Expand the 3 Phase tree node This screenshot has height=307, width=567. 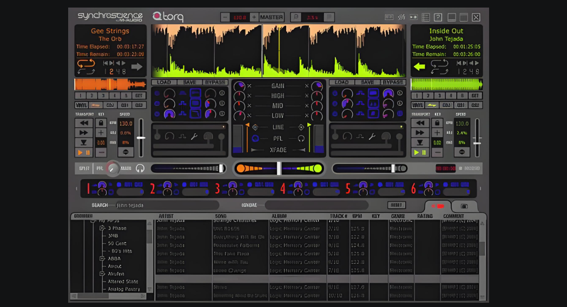pos(102,228)
